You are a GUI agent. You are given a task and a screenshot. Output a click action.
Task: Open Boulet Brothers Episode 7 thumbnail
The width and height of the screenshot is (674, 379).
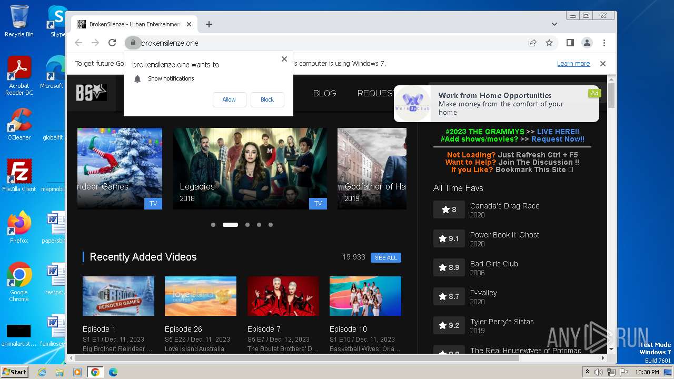283,296
